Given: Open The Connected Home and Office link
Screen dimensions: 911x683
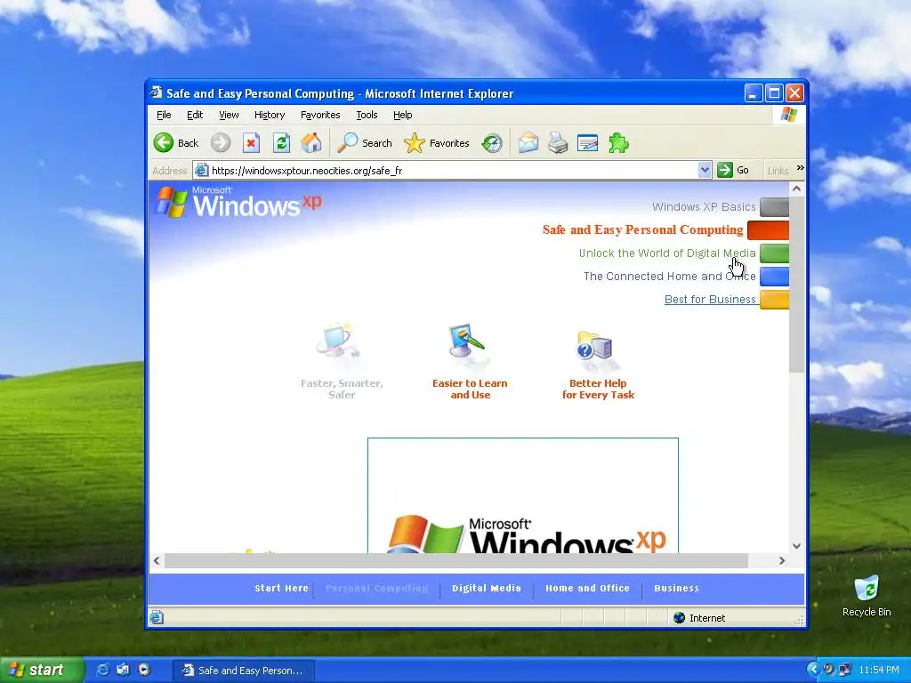Looking at the screenshot, I should tap(669, 277).
